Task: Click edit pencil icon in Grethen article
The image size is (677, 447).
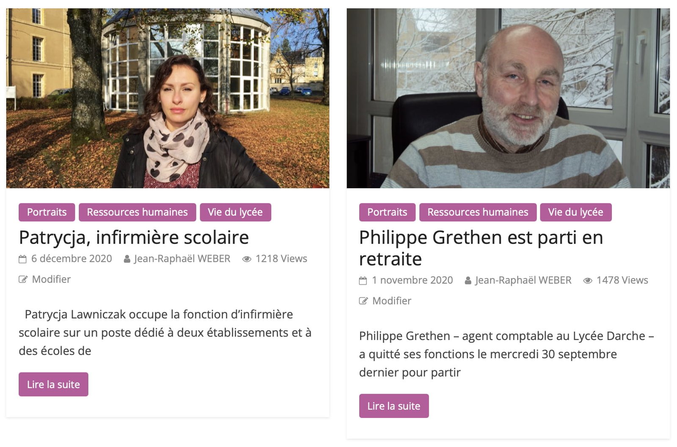Action: 363,301
